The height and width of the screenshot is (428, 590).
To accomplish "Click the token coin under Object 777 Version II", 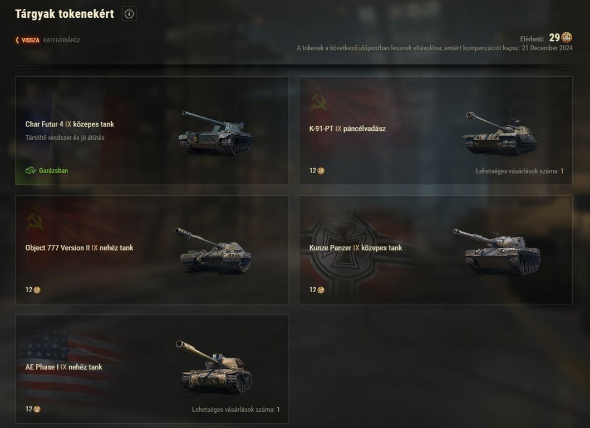I will [x=37, y=290].
